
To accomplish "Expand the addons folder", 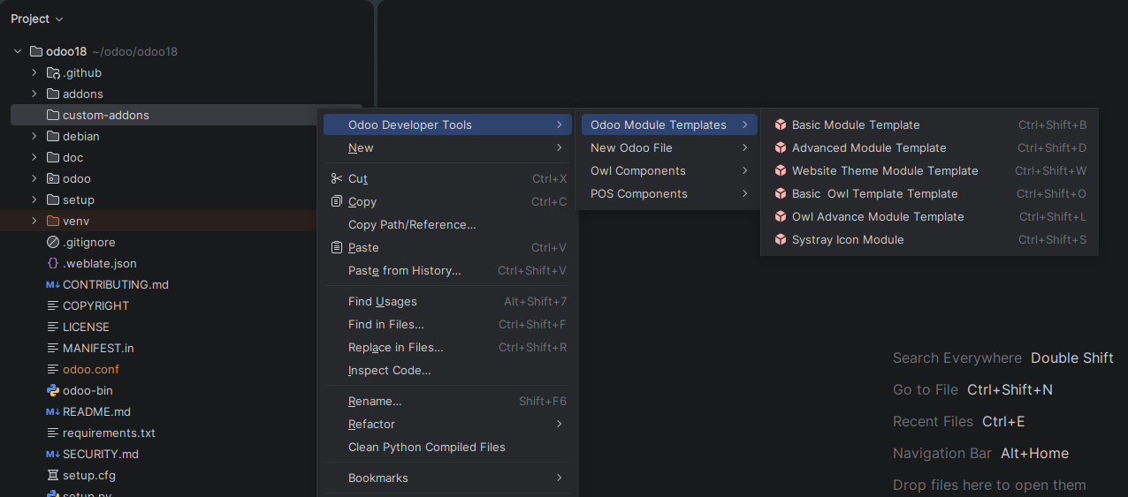I will pyautogui.click(x=34, y=94).
